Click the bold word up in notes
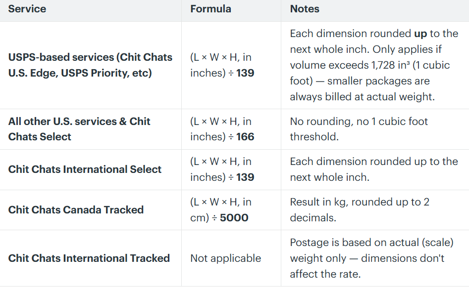The image size is (469, 289). (420, 34)
